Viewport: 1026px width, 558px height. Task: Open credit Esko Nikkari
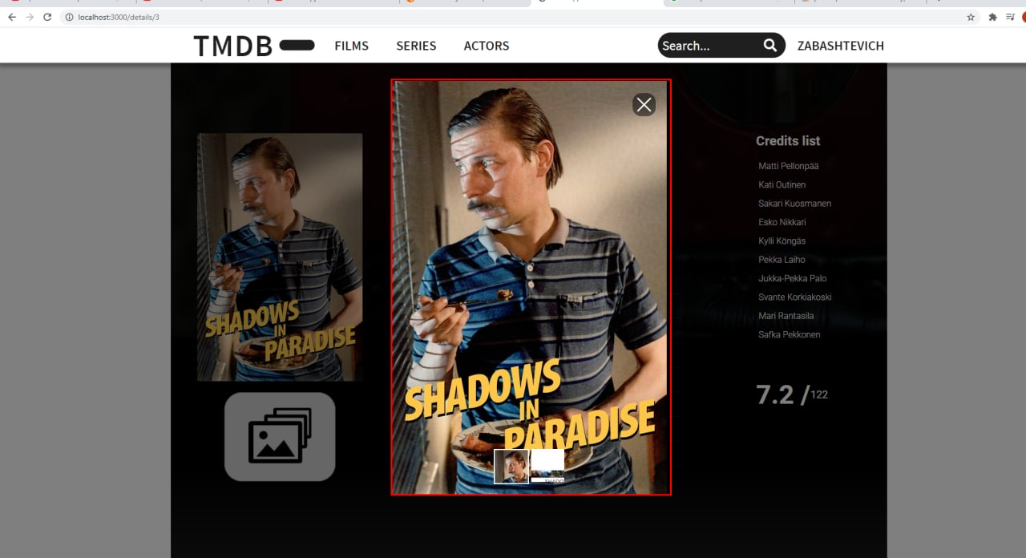[782, 222]
